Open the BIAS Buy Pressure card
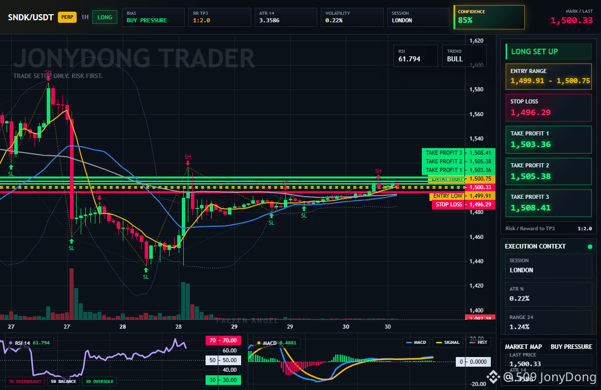 [153, 17]
